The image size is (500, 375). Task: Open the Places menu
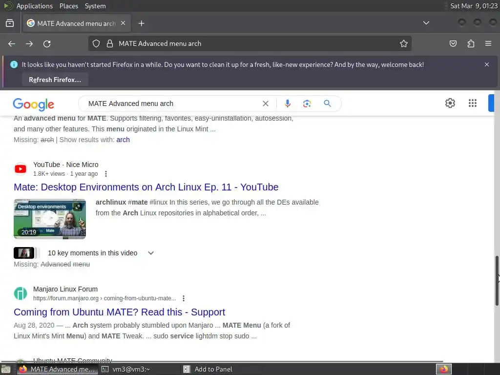click(x=69, y=6)
